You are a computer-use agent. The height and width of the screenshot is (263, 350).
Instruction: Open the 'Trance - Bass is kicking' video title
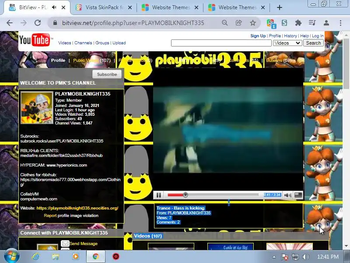[180, 208]
